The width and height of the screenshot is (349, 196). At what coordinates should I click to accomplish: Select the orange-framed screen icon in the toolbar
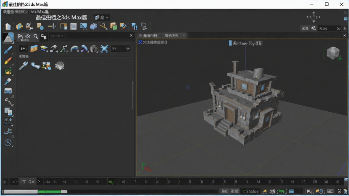coord(63,27)
